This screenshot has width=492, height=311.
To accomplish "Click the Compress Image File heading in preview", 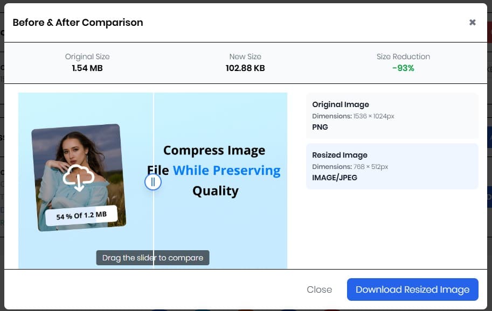I will 214,150.
